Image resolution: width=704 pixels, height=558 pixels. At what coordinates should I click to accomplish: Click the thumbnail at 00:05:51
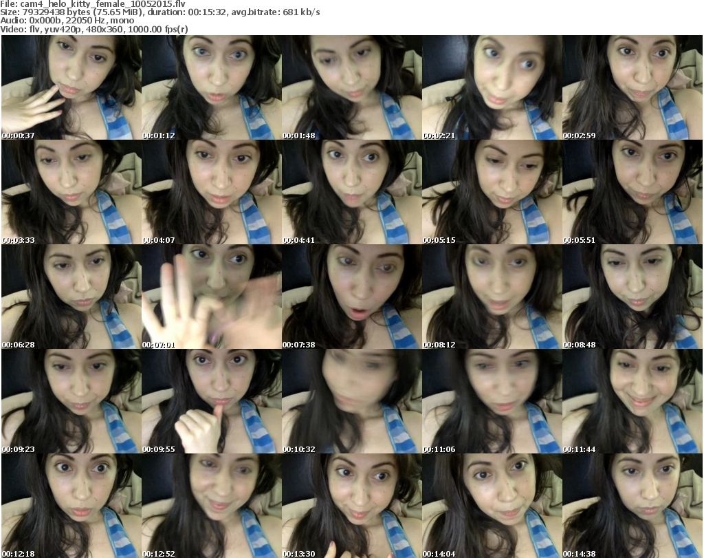(x=632, y=192)
